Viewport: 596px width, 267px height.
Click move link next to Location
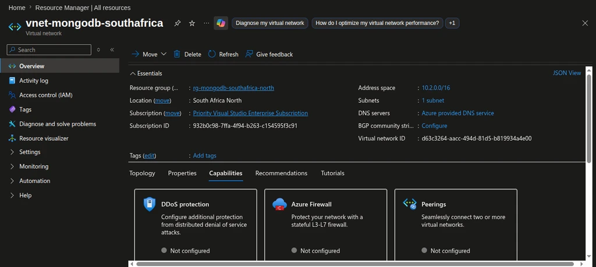(x=162, y=101)
